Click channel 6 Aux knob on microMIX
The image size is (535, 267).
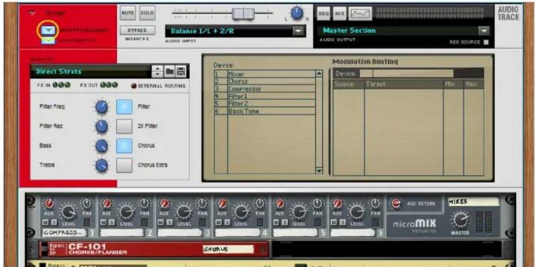pos(337,203)
